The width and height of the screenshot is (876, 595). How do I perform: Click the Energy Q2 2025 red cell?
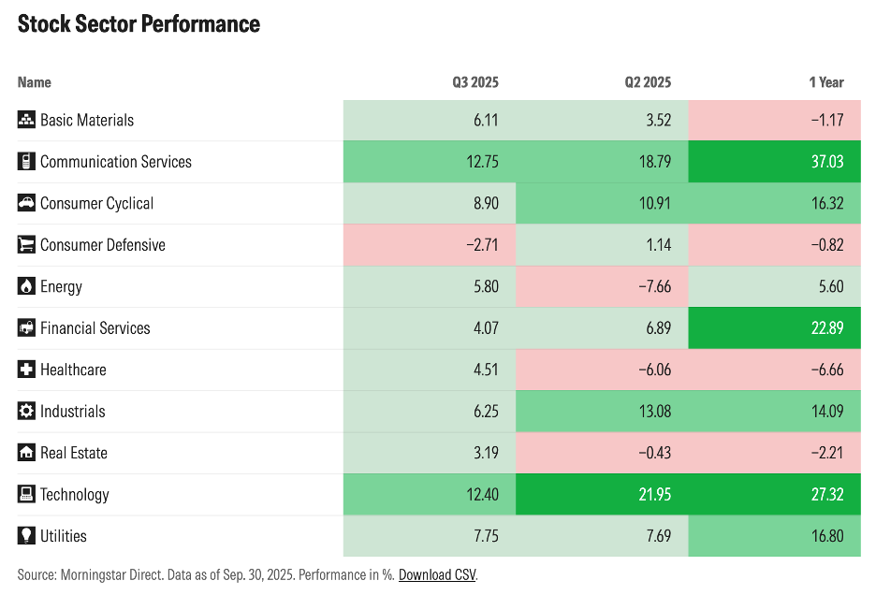pos(602,286)
